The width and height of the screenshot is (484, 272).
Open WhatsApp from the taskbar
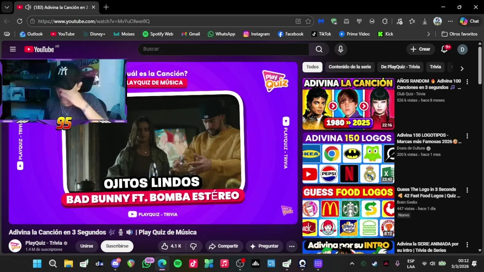click(147, 264)
